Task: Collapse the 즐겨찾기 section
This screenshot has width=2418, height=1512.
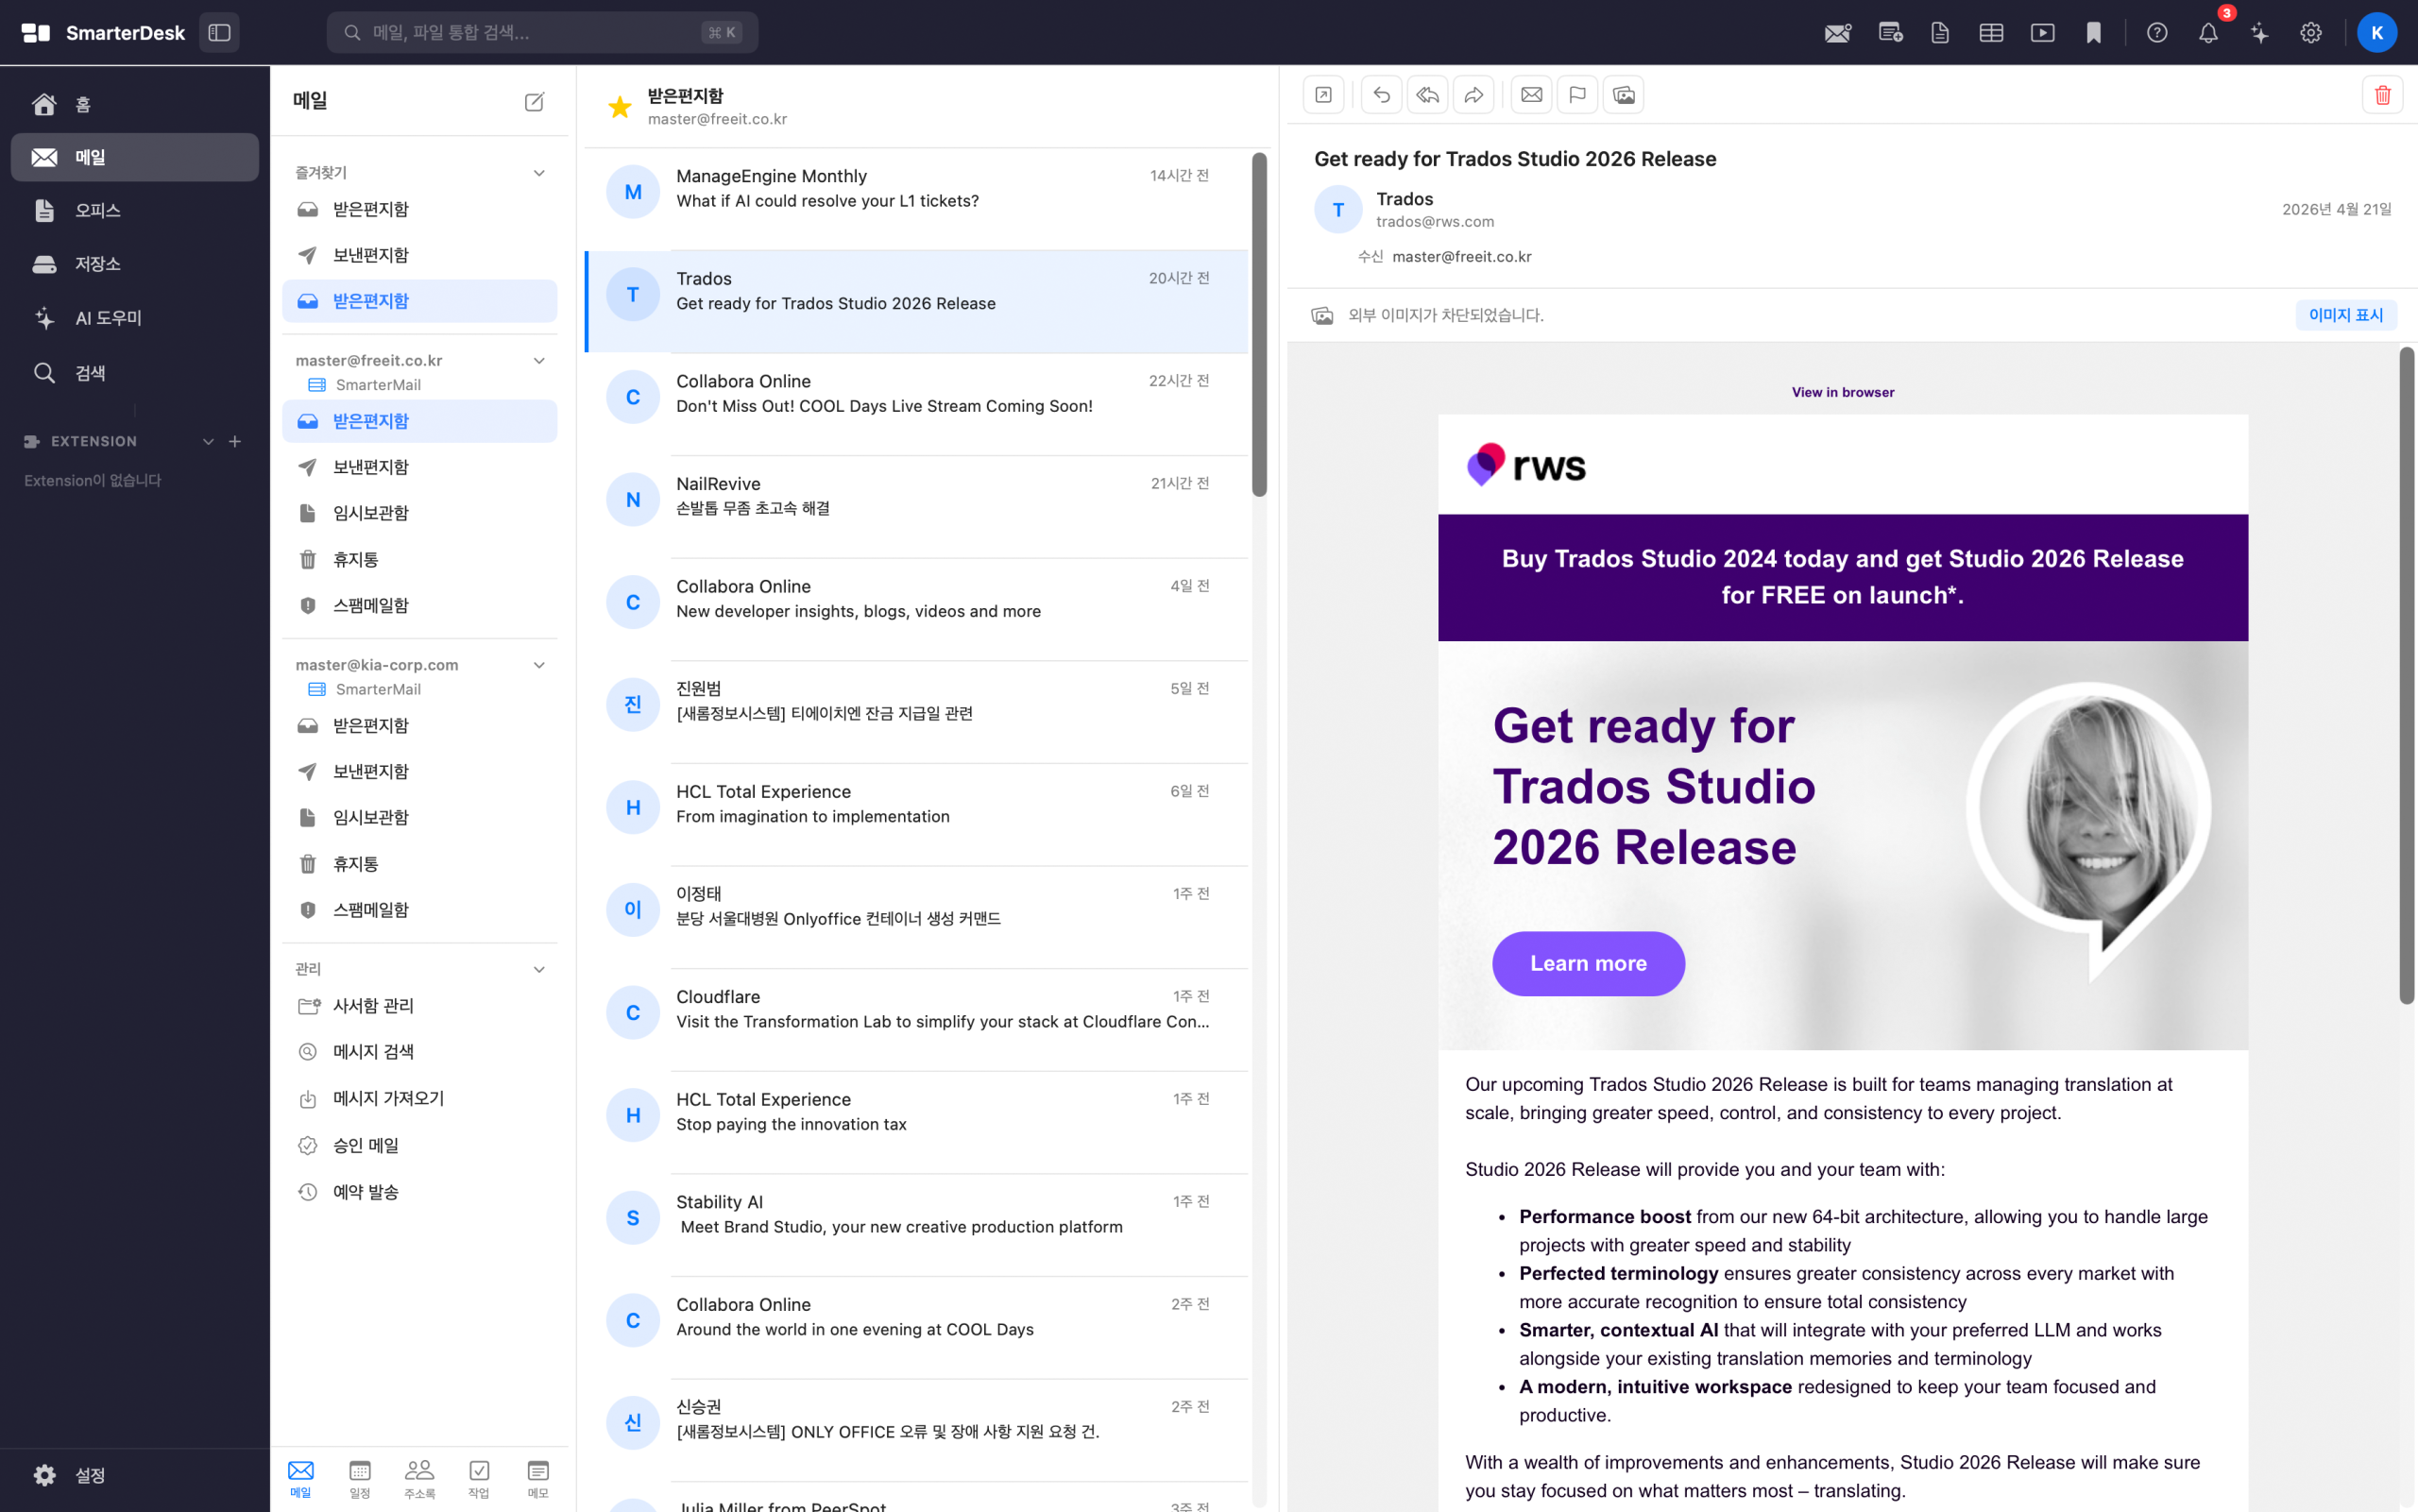Action: point(539,173)
